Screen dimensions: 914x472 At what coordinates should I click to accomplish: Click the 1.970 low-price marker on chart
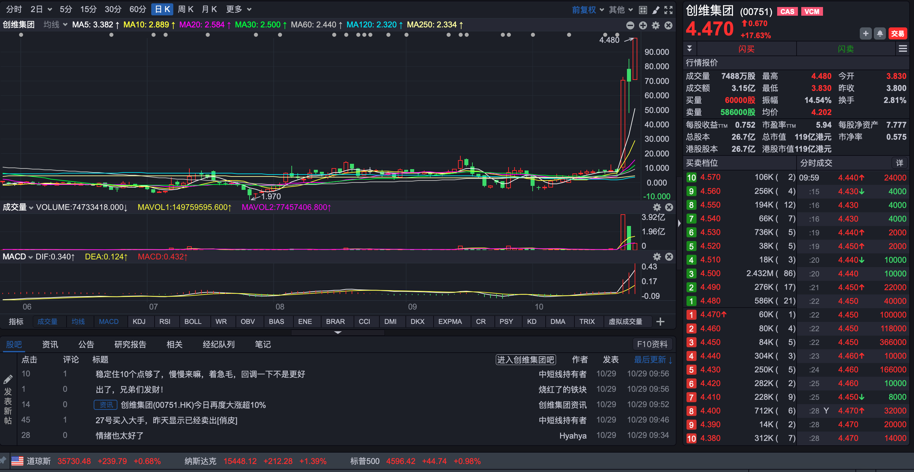[x=271, y=197]
